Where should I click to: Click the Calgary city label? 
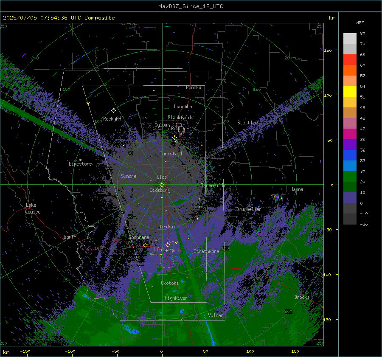166,250
